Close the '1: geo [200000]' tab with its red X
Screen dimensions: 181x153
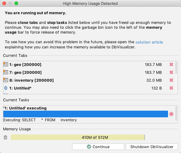171,64
